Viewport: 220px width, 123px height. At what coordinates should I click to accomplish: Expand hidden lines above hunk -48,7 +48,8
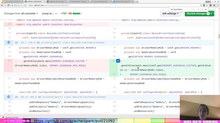pyautogui.click(x=9, y=42)
